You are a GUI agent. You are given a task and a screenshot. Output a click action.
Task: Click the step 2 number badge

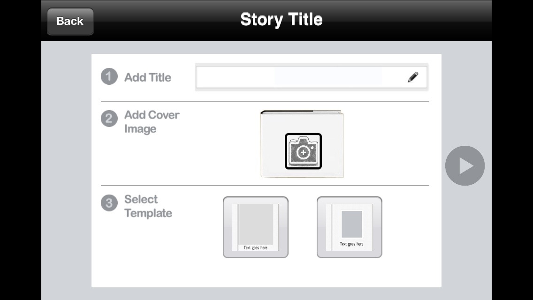click(109, 119)
